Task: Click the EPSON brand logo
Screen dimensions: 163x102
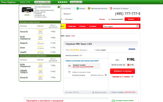Action: pos(132,49)
